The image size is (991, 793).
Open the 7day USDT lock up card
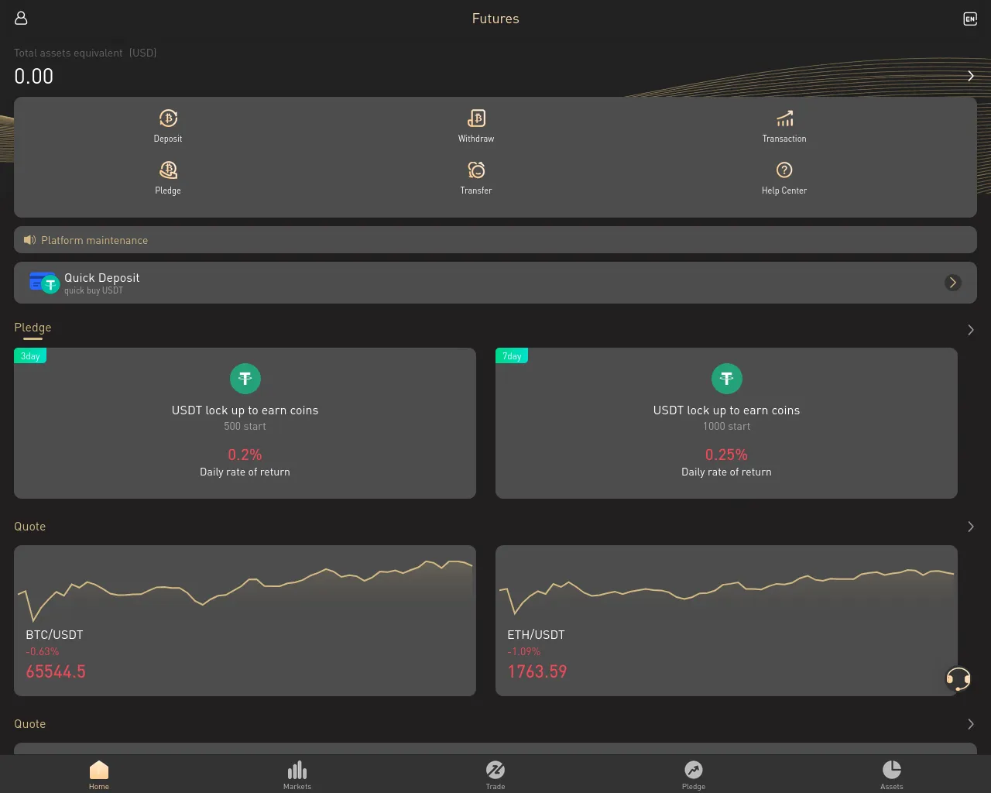726,423
